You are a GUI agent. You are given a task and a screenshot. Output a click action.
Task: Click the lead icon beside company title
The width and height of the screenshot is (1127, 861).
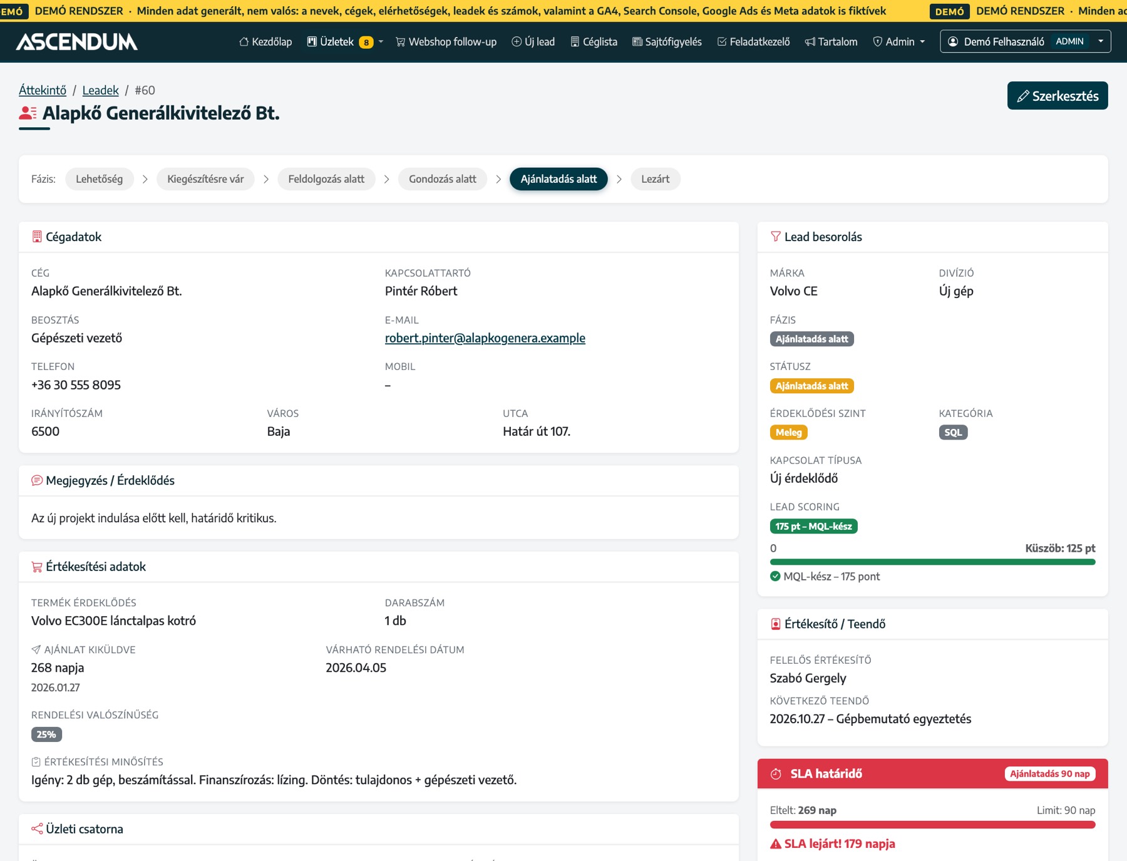click(28, 113)
